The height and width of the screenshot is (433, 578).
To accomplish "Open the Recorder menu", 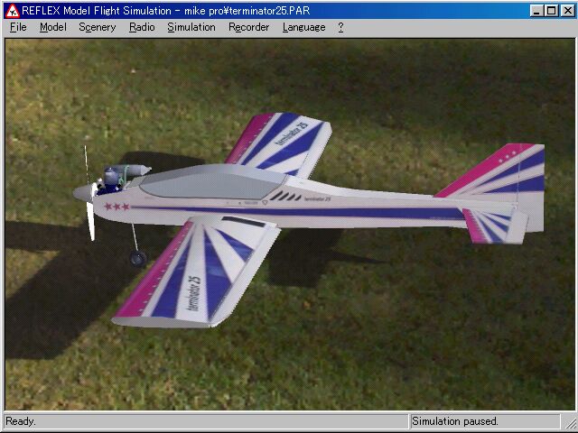I will coord(249,27).
